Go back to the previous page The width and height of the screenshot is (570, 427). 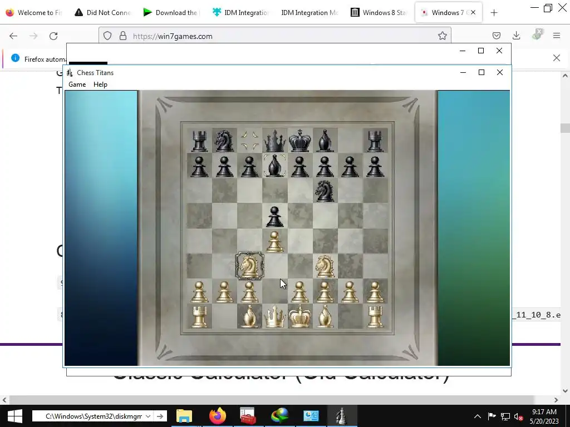pos(13,36)
